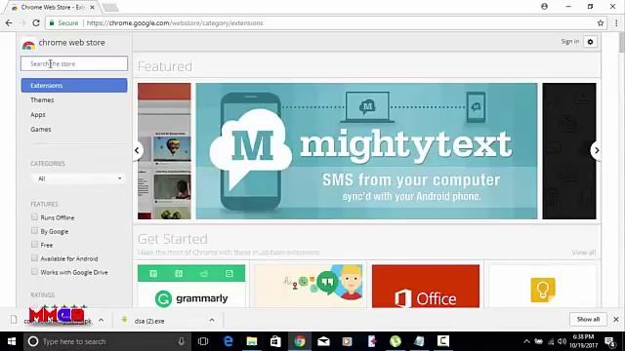The image size is (625, 351).
Task: Click Show all downloads
Action: tap(588, 319)
